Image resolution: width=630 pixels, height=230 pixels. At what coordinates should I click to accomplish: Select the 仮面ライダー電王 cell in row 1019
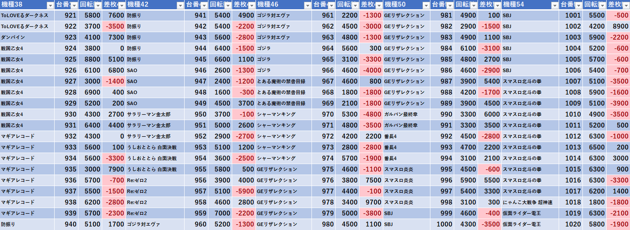point(530,213)
